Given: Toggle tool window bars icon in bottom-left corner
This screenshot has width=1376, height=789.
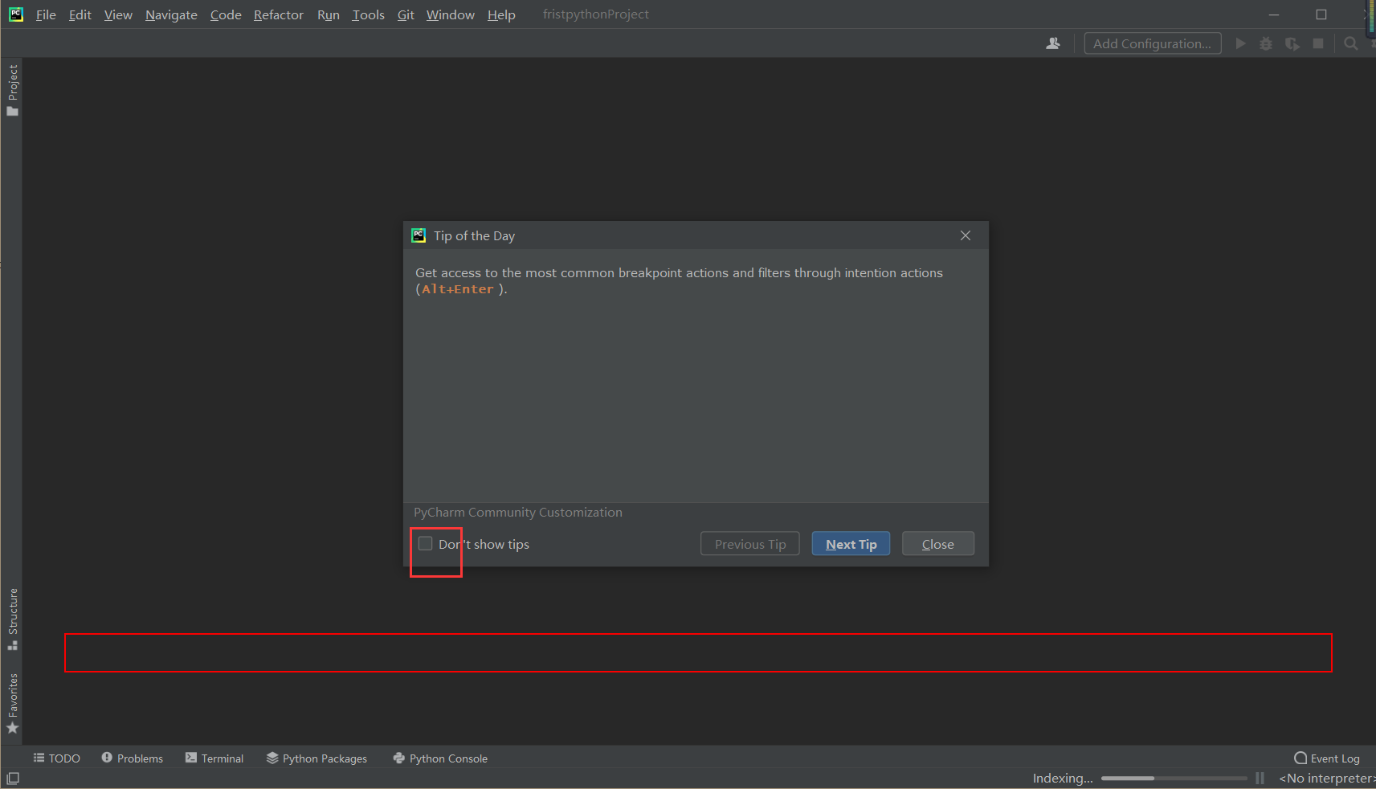Looking at the screenshot, I should click(x=13, y=778).
